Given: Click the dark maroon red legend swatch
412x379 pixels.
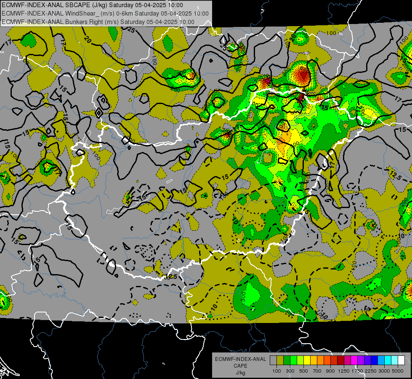Looking at the screenshot, I should [x=341, y=360].
